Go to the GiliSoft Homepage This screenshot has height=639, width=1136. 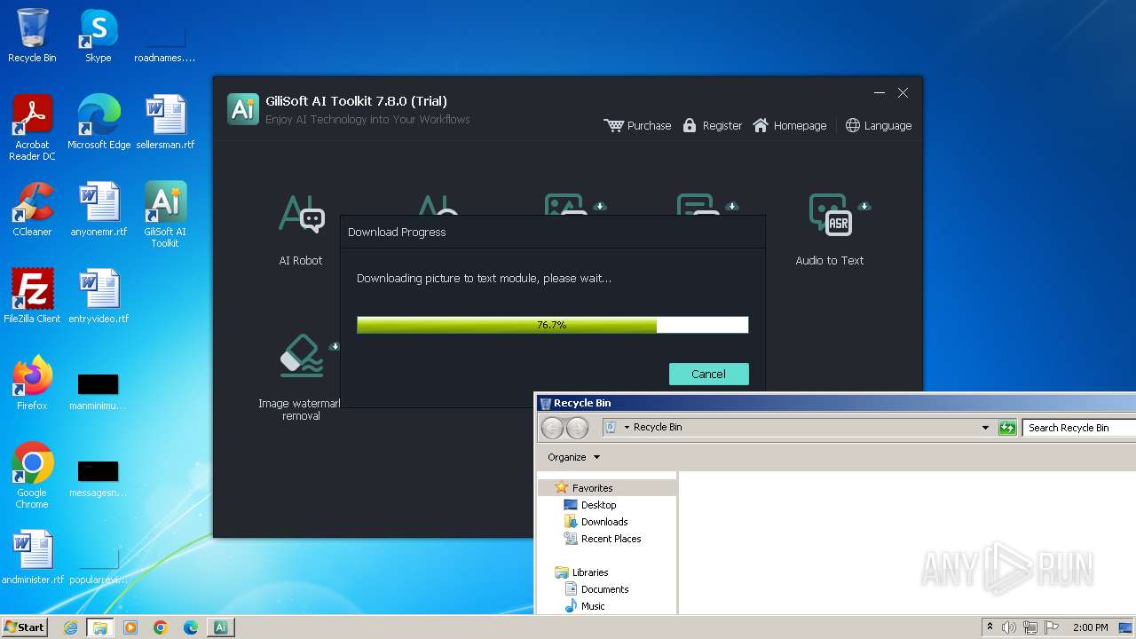point(789,125)
